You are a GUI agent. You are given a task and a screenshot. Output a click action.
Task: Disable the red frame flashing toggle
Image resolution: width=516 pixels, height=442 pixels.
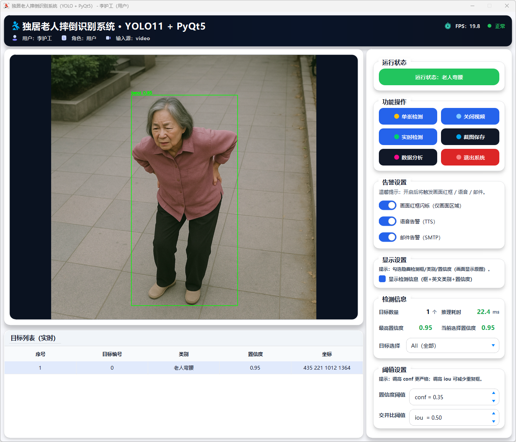[x=388, y=205]
